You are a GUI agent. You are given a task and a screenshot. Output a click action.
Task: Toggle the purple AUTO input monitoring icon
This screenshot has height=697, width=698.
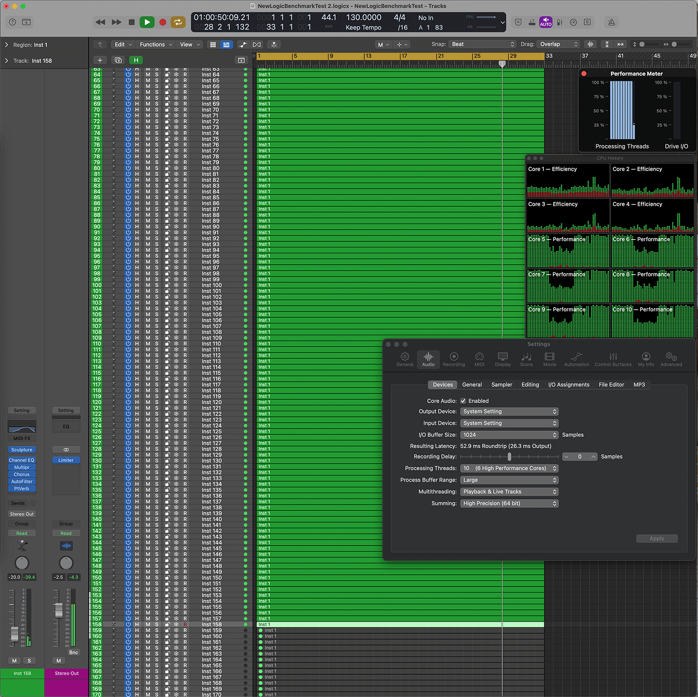click(x=545, y=22)
